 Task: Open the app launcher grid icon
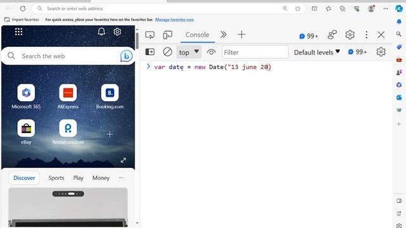pos(18,32)
